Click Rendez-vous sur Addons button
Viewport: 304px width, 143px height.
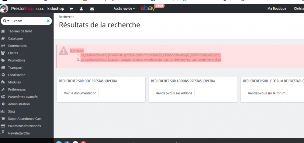coord(174,93)
